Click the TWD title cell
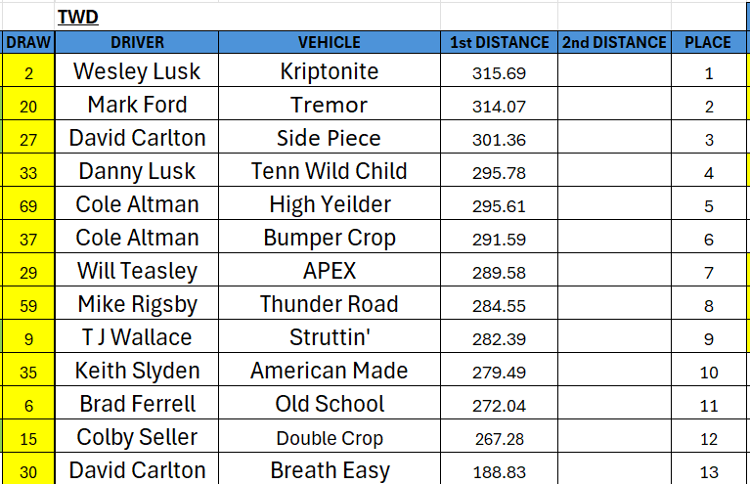The width and height of the screenshot is (750, 484). [78, 17]
